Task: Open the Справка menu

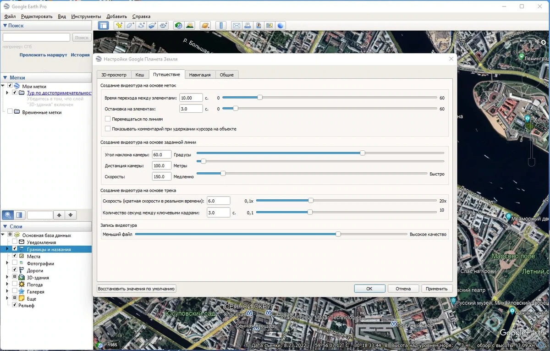Action: pyautogui.click(x=141, y=16)
